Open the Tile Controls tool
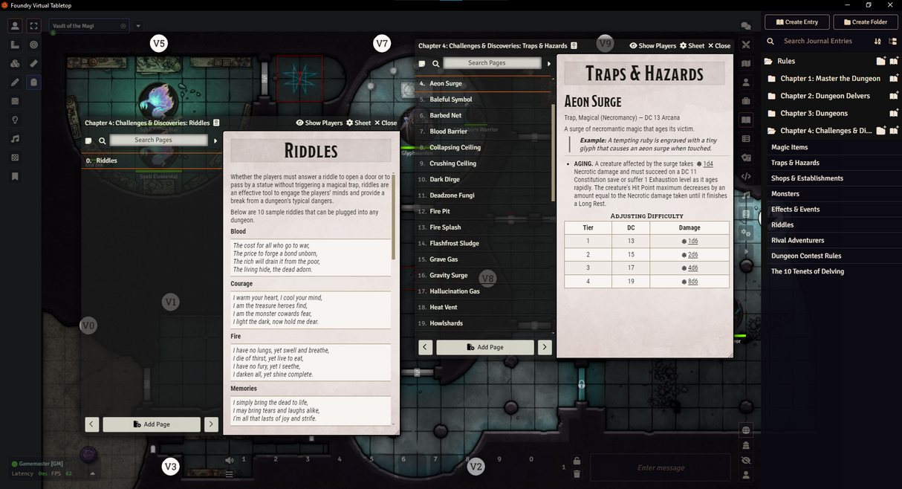 (x=15, y=64)
